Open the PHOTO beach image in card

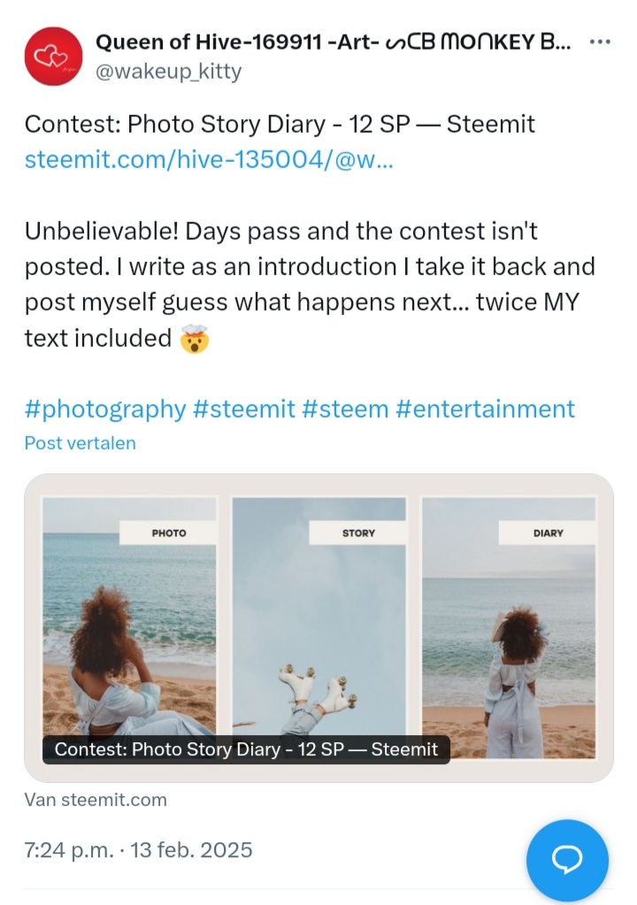pos(129,617)
